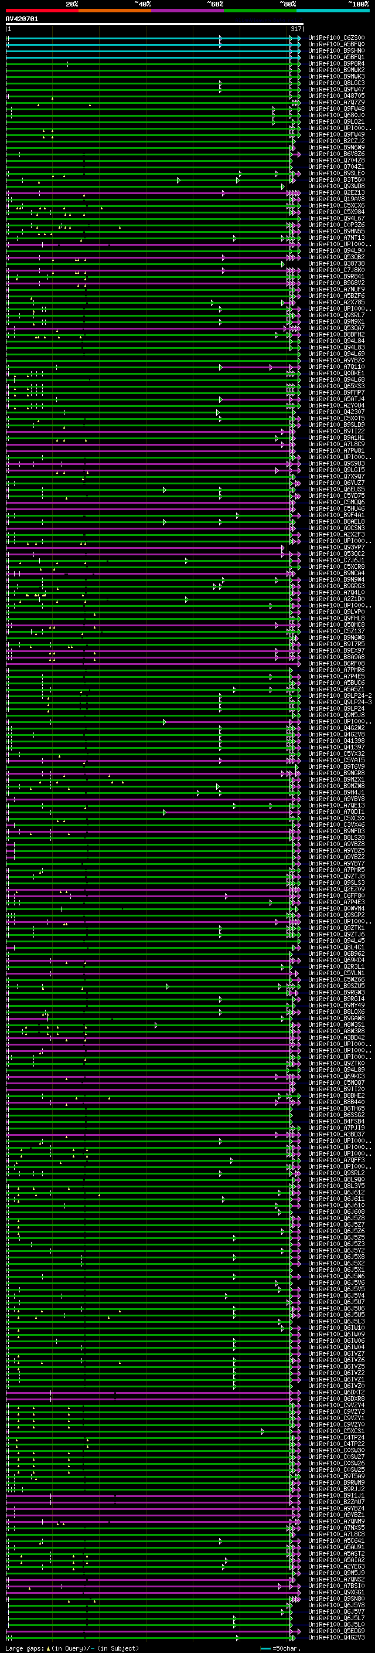
Task: Choose UniRef100_B9MZW8 hit name
Action: 336,786
